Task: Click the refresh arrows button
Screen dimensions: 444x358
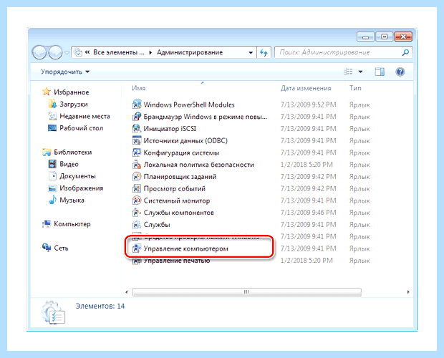Action: pyautogui.click(x=264, y=52)
